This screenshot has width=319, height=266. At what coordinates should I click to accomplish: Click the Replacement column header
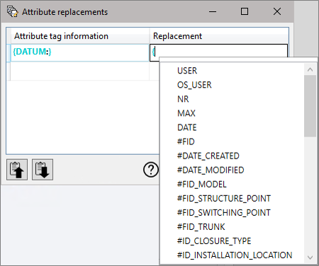point(219,36)
